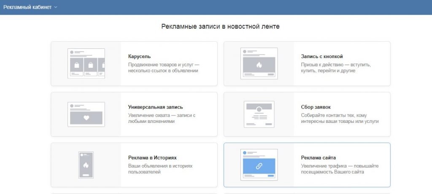Screen dimensions: 432x194
Task: Click the Увеличение охвата description text
Action: [x=162, y=118]
